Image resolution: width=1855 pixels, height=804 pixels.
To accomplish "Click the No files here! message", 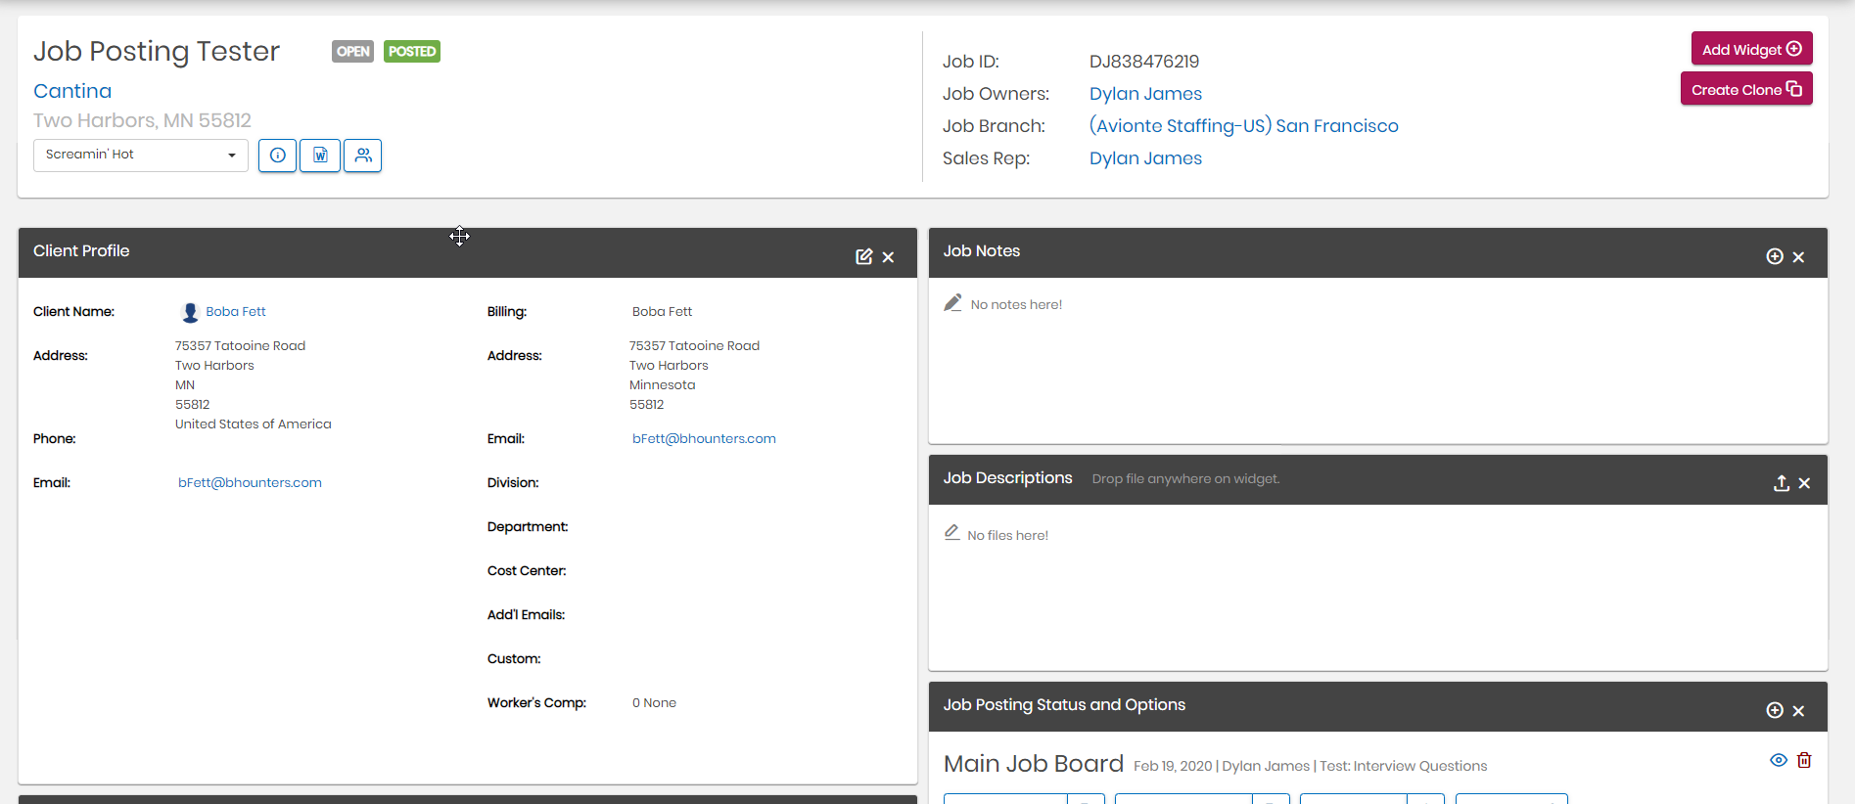I will coord(1007,536).
